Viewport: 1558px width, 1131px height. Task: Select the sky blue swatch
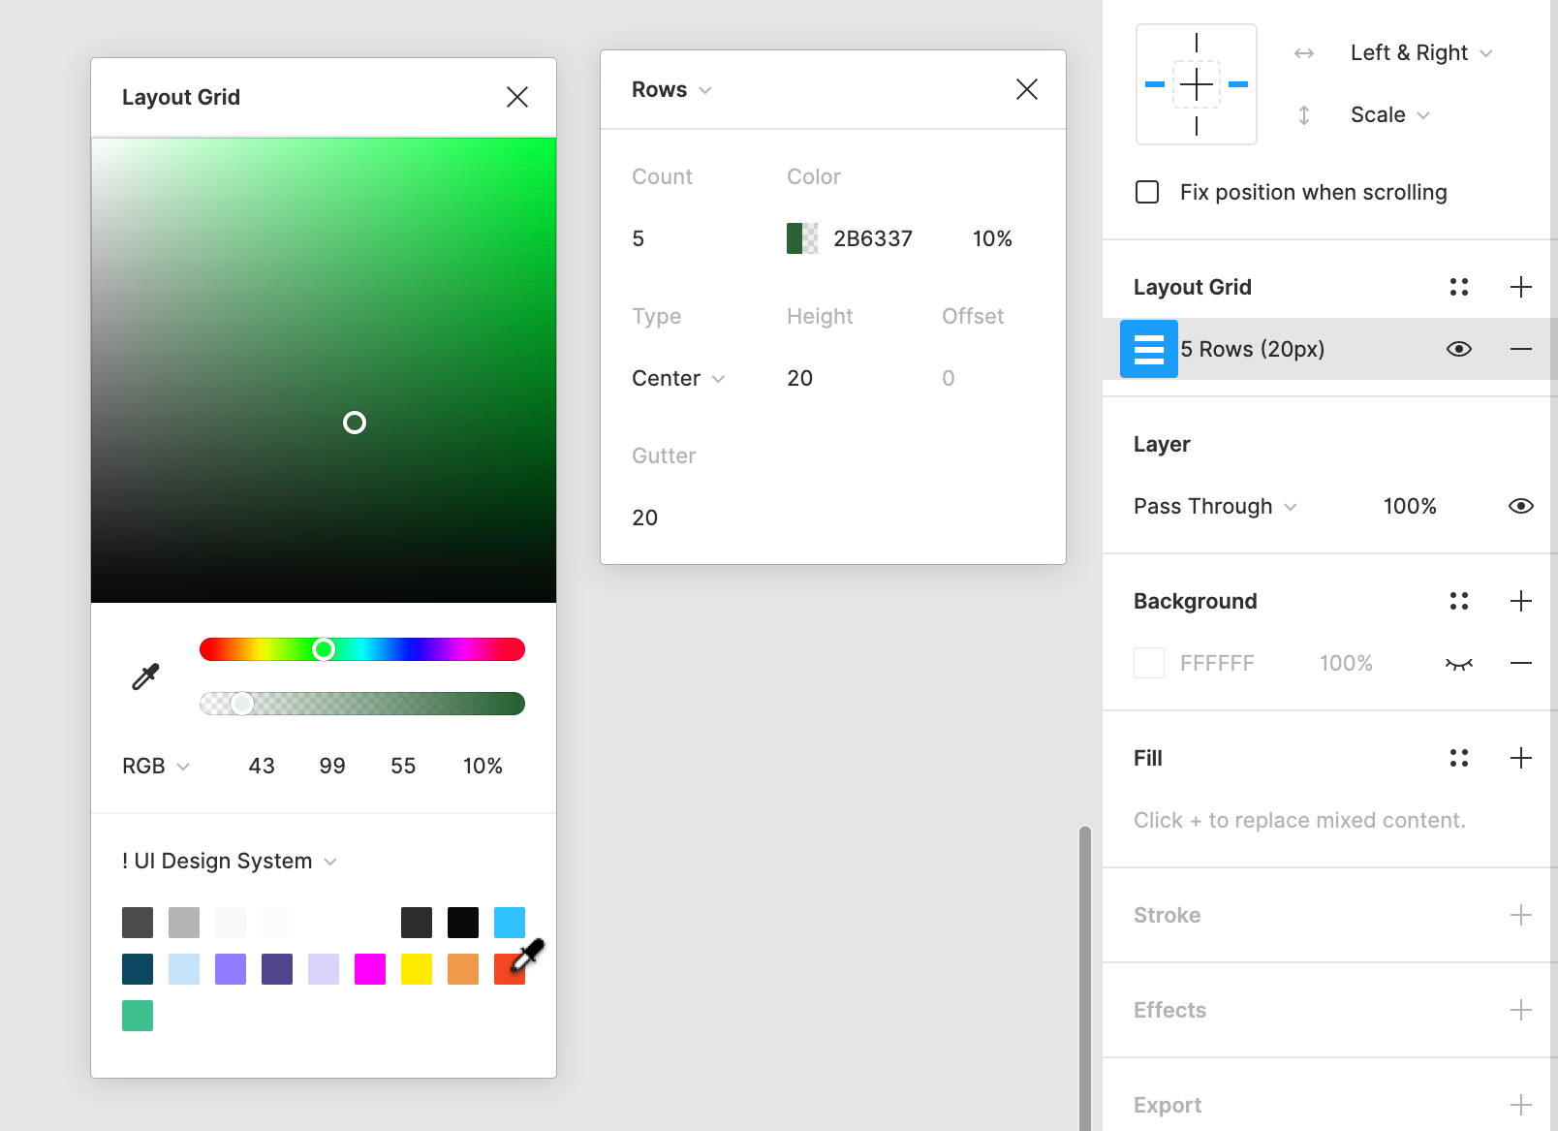pyautogui.click(x=510, y=923)
